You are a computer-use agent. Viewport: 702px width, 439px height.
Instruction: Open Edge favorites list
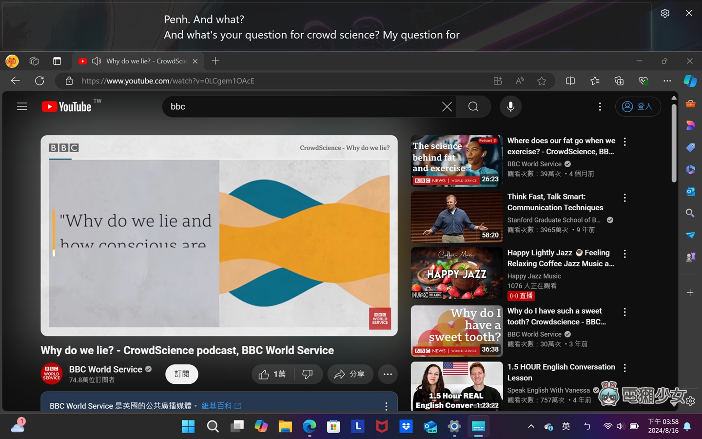coord(595,81)
